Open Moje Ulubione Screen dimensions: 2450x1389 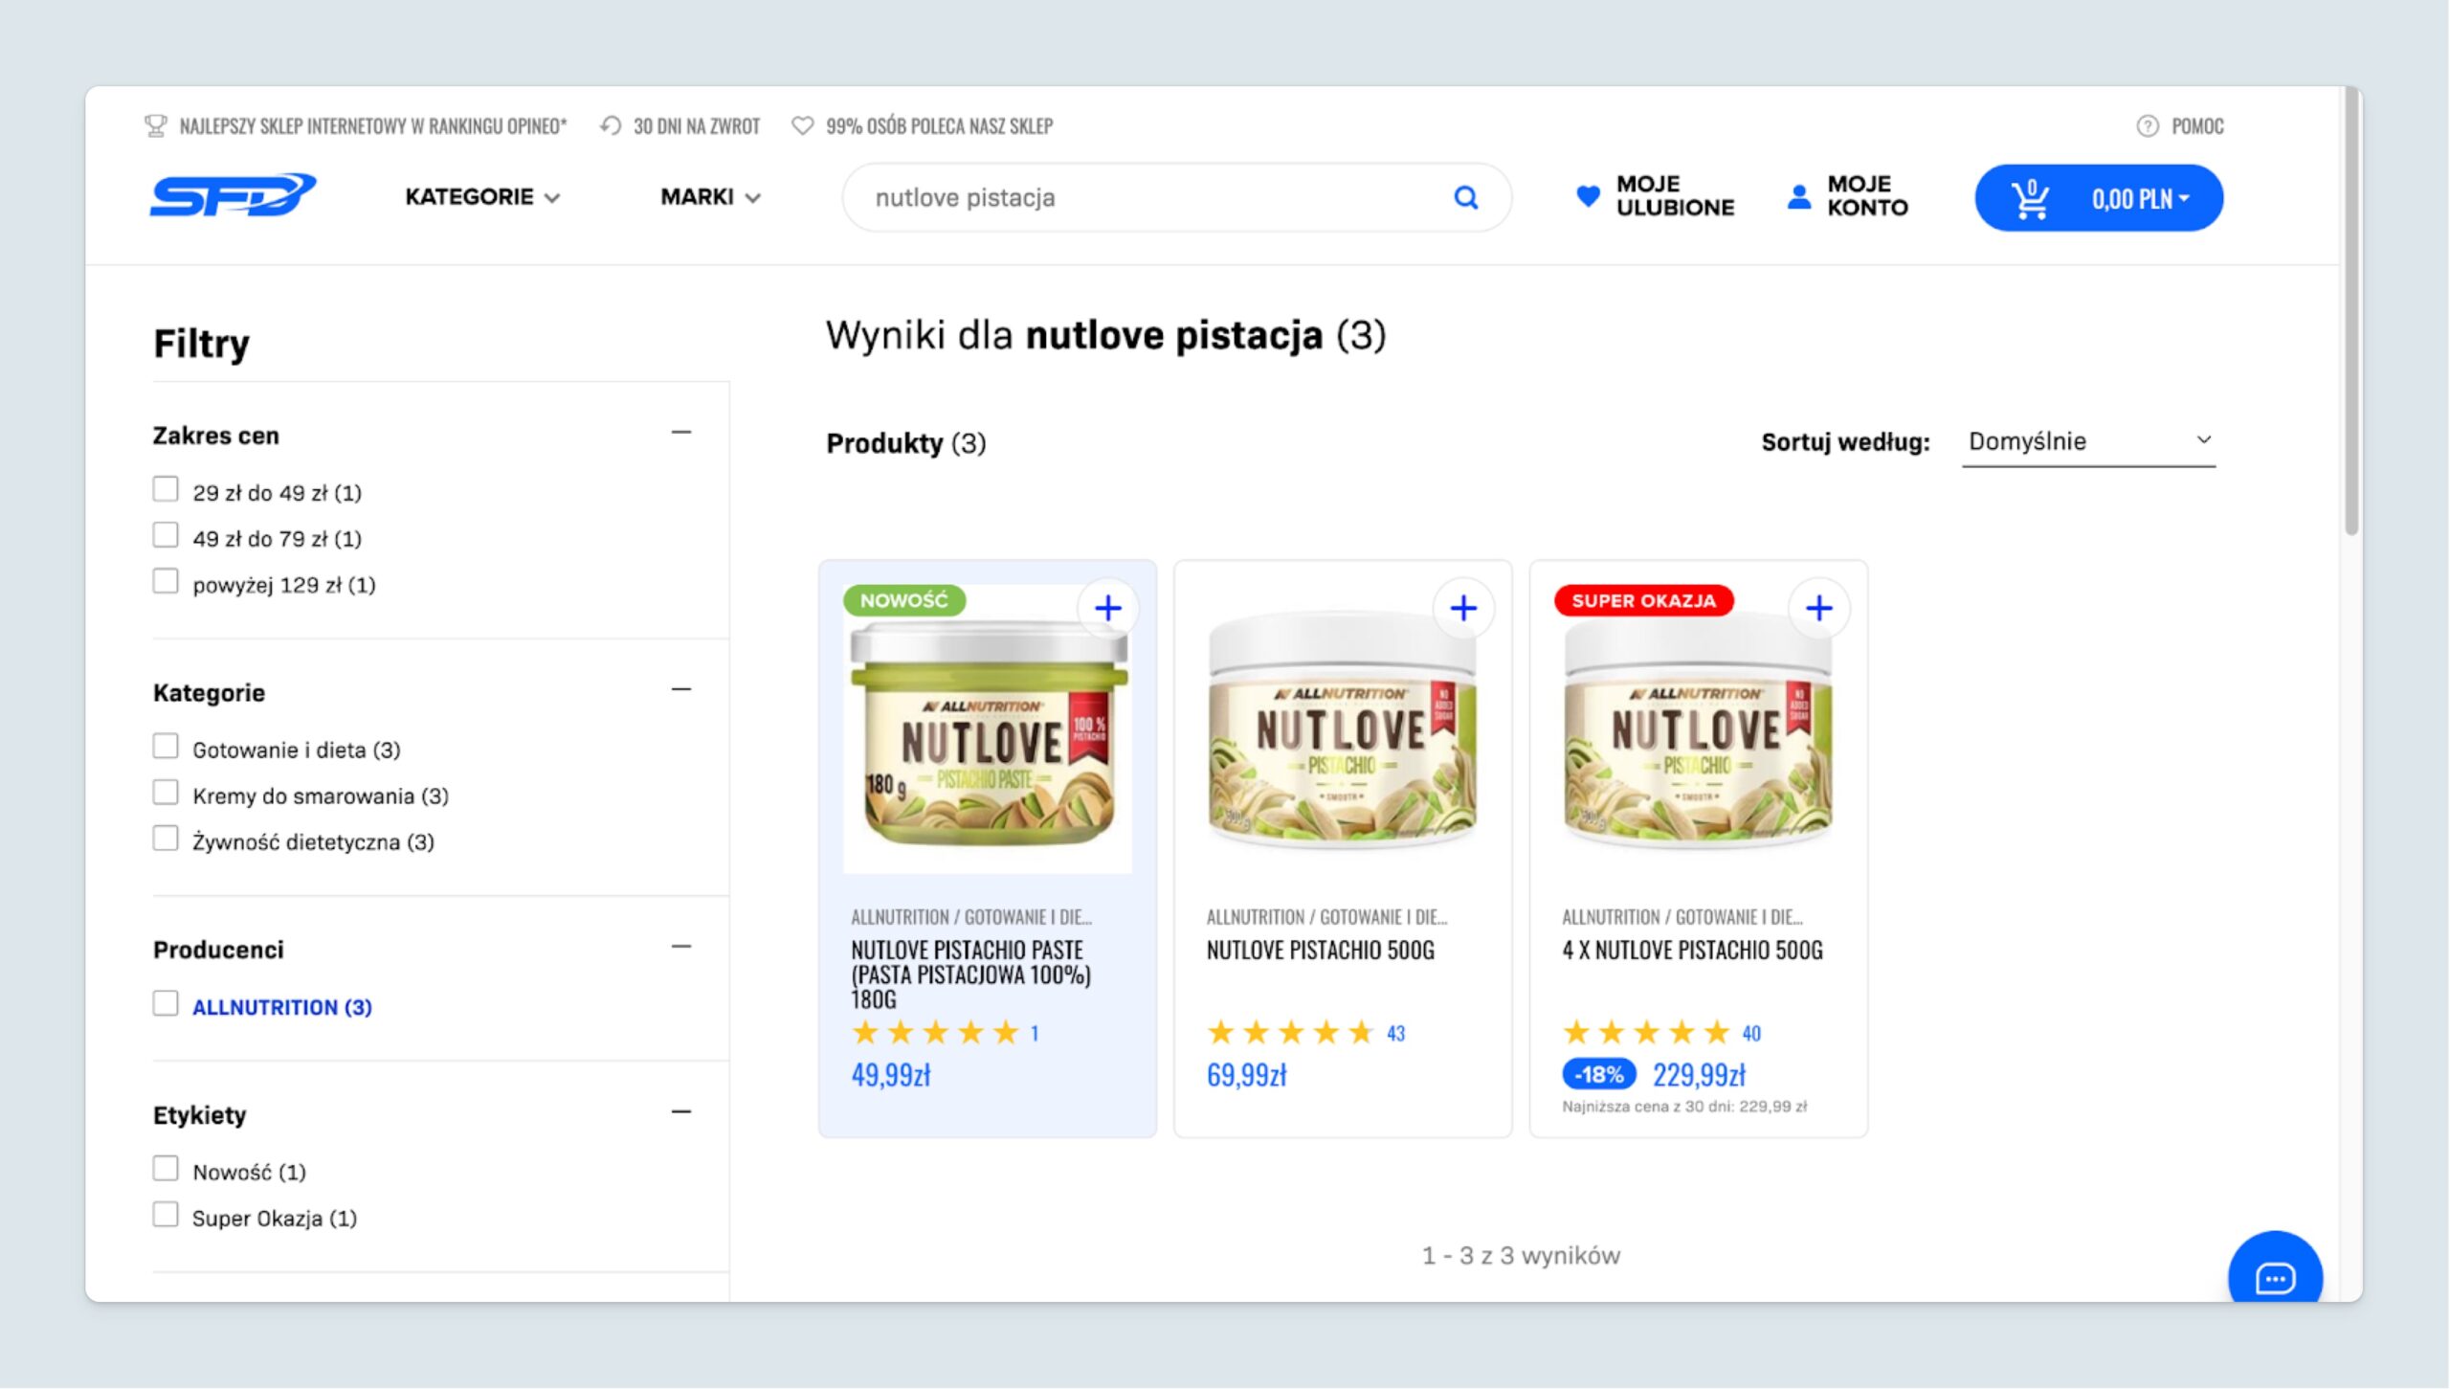click(1655, 196)
